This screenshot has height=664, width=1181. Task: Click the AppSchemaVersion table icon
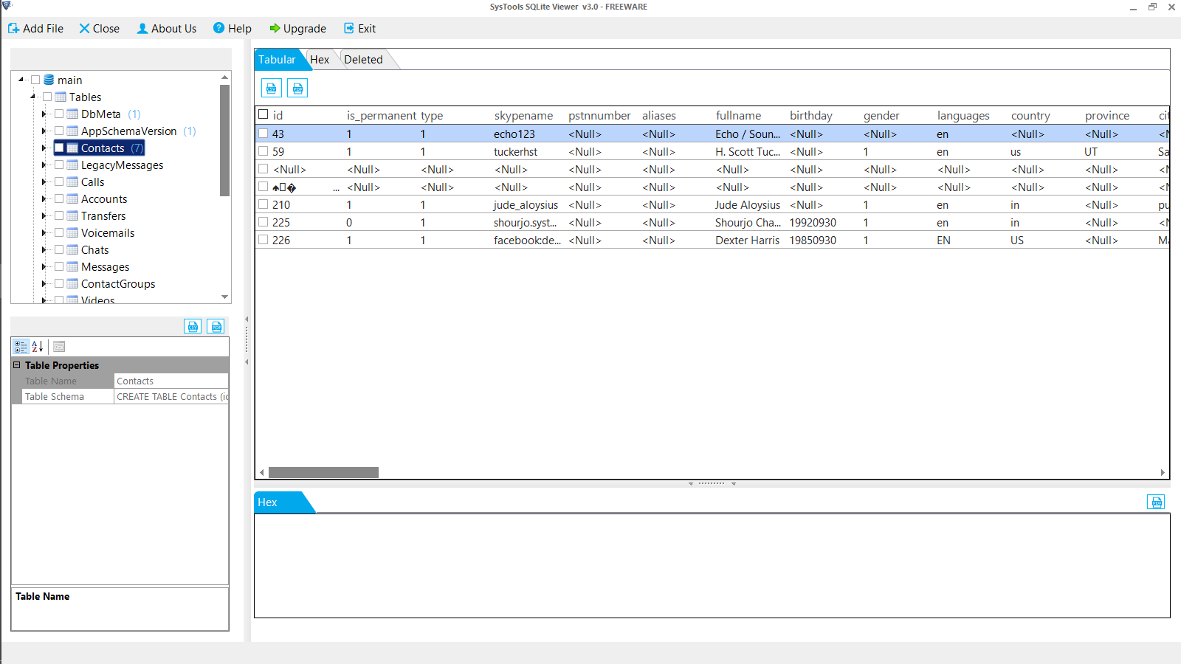72,131
